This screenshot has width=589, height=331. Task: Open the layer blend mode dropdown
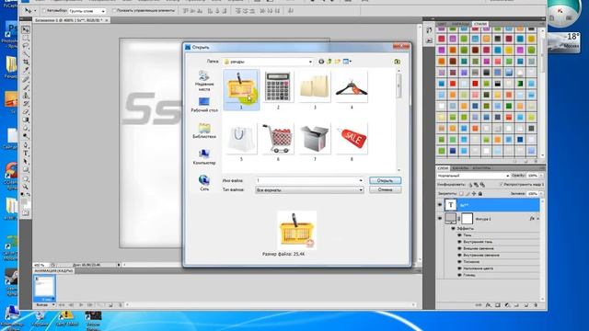pos(473,176)
